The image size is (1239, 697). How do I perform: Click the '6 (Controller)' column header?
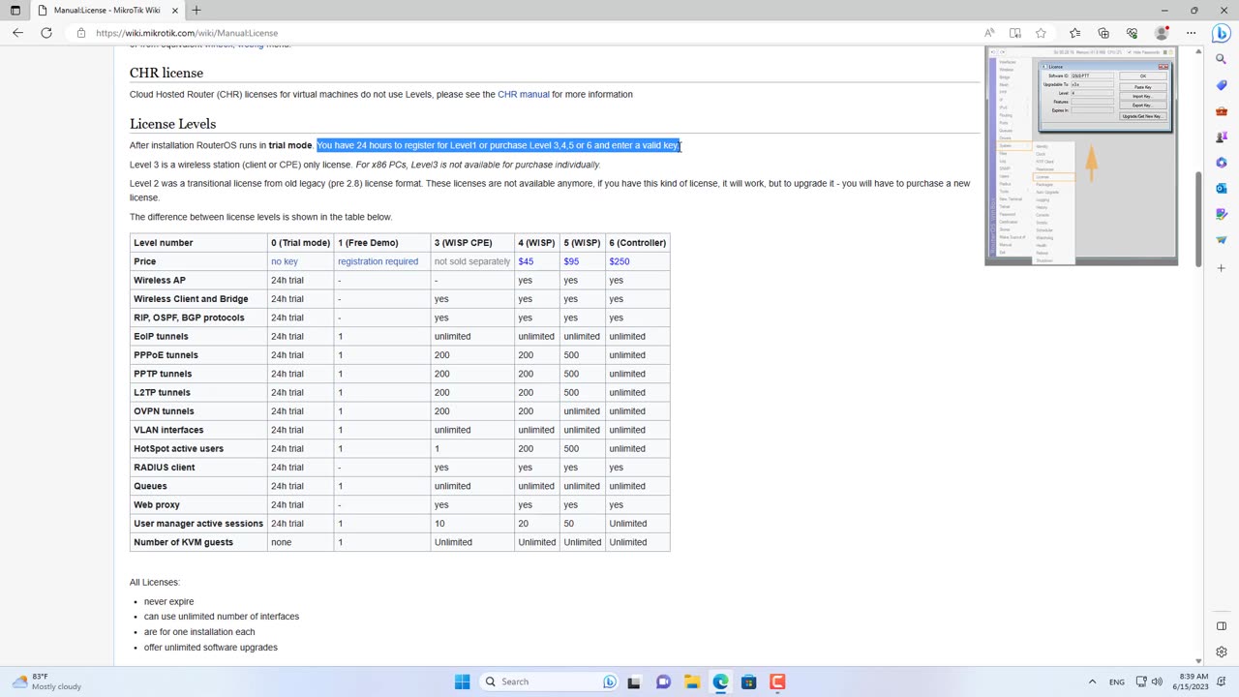click(x=638, y=243)
